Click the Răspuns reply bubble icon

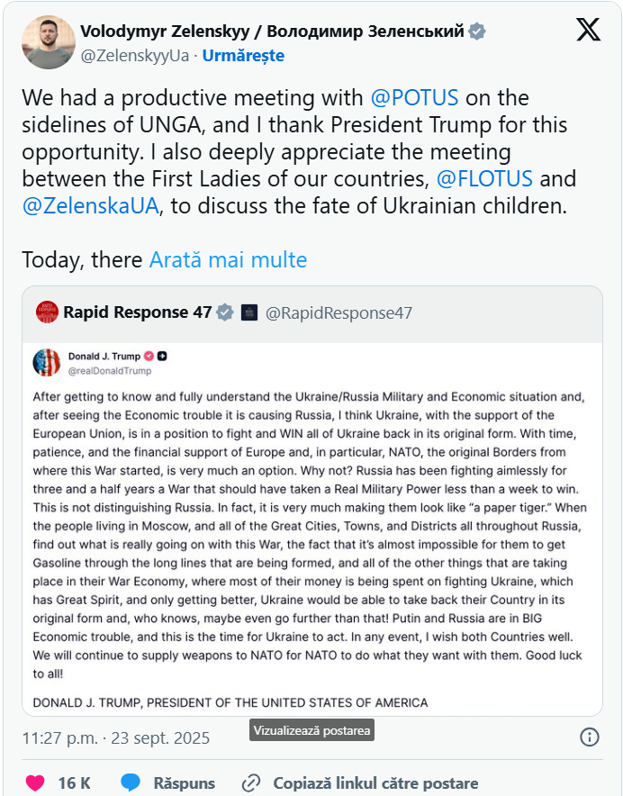pyautogui.click(x=131, y=782)
